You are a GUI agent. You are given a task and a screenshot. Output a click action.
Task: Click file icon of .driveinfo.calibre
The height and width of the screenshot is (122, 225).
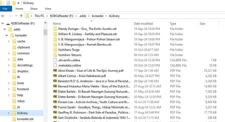click(x=55, y=60)
